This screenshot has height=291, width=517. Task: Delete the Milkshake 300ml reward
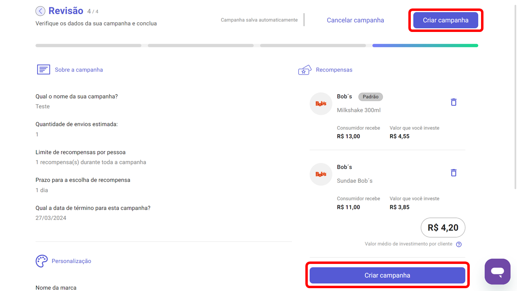tap(454, 102)
